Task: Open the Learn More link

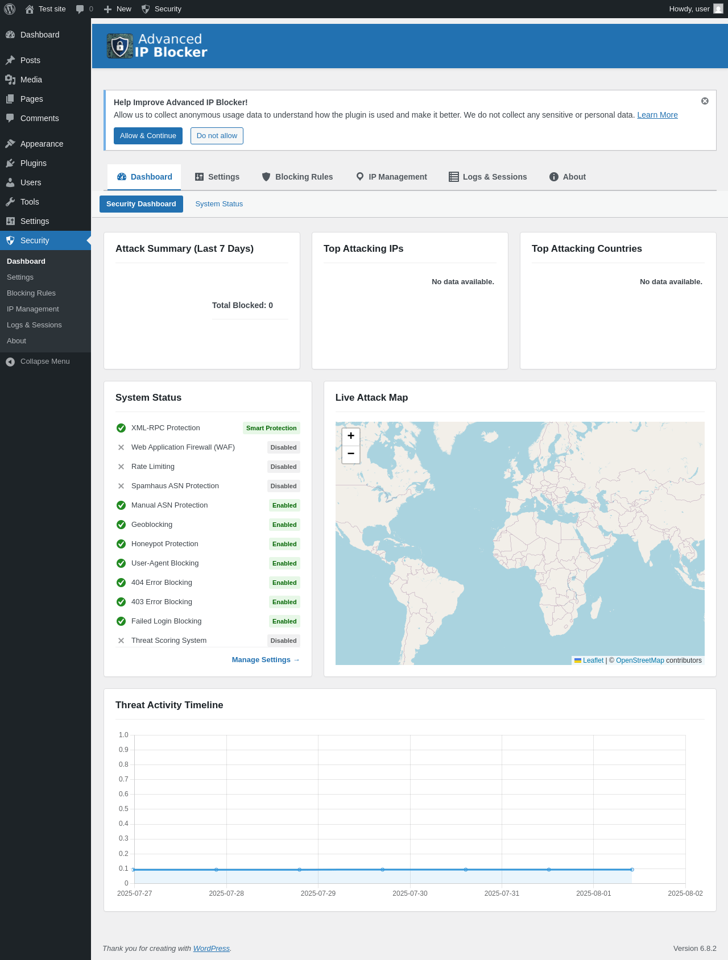Action: tap(657, 115)
